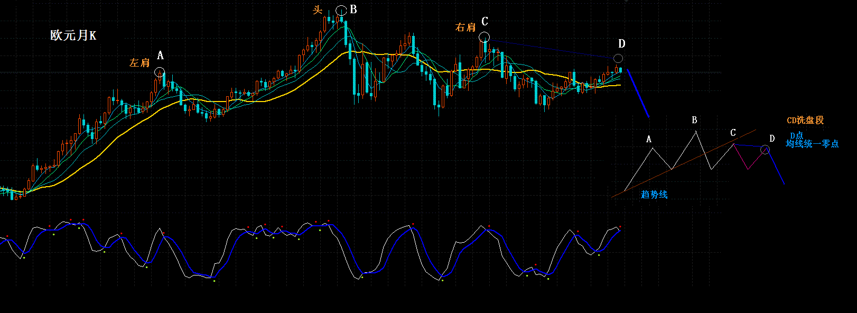Select the 均线统一零点 annotation text

(x=812, y=144)
